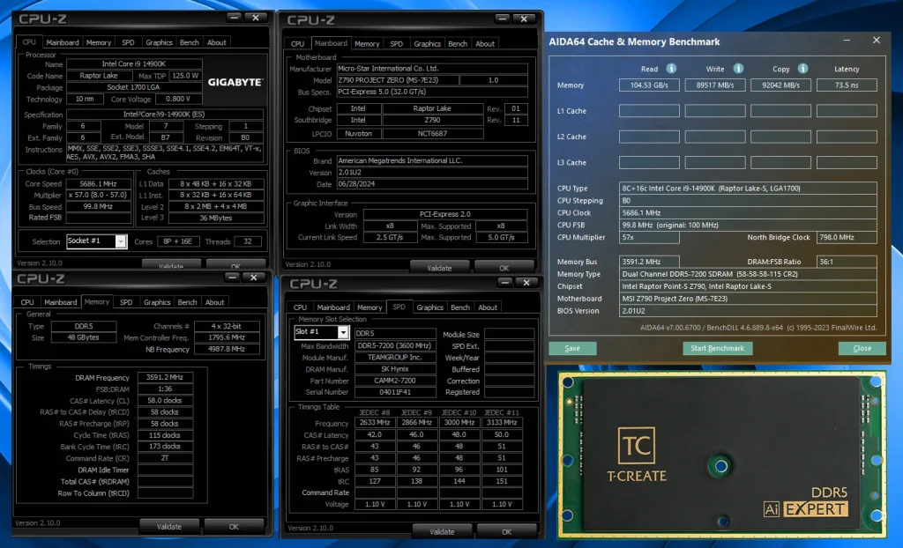Open SPD tab in top-left CPU-Z window

pyautogui.click(x=128, y=42)
